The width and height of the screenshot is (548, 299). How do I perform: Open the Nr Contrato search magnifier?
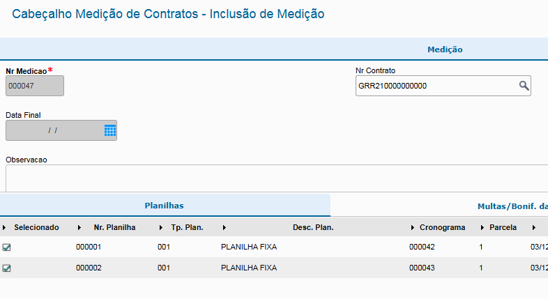(524, 86)
